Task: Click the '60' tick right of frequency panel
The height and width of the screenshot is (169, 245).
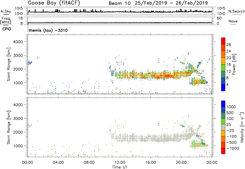Action: (219, 18)
